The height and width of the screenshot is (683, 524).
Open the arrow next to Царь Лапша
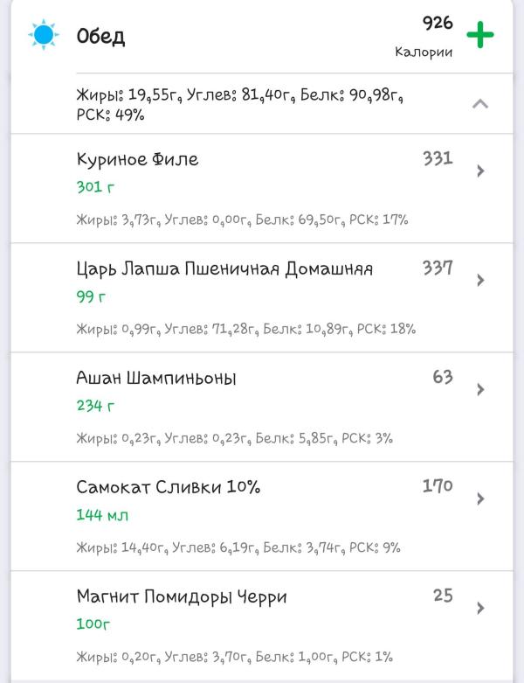(x=480, y=280)
